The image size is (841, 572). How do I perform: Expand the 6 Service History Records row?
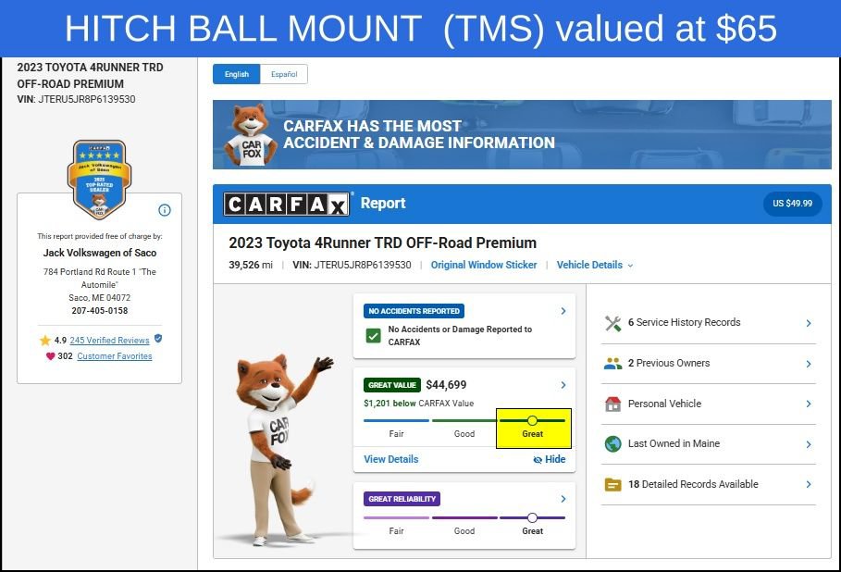(709, 323)
